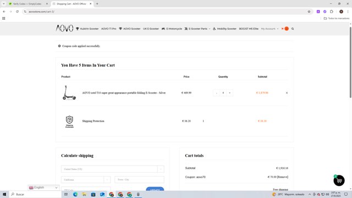Click the search magnifier icon in header
Viewport: 352px width, 198px height.
pos(293,29)
